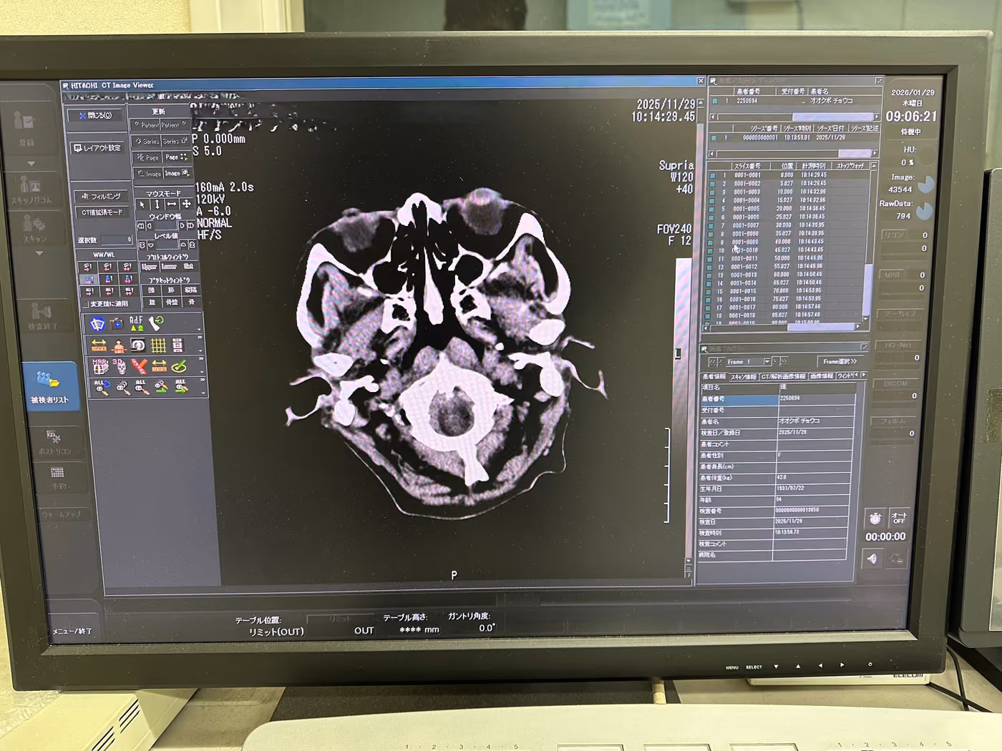This screenshot has height=751, width=1002.
Task: Click the ALL search with green arrow icon
Action: pyautogui.click(x=181, y=387)
